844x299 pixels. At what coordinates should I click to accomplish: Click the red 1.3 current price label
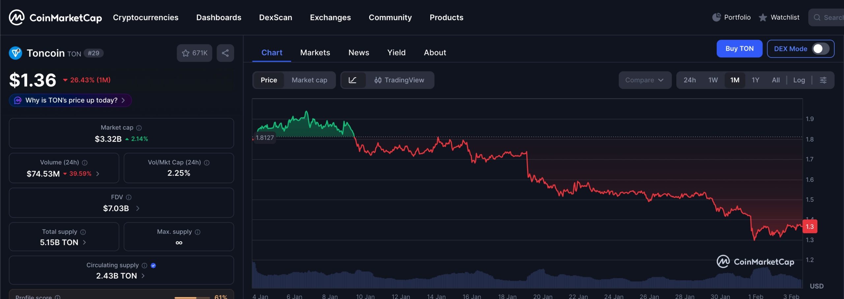[810, 227]
